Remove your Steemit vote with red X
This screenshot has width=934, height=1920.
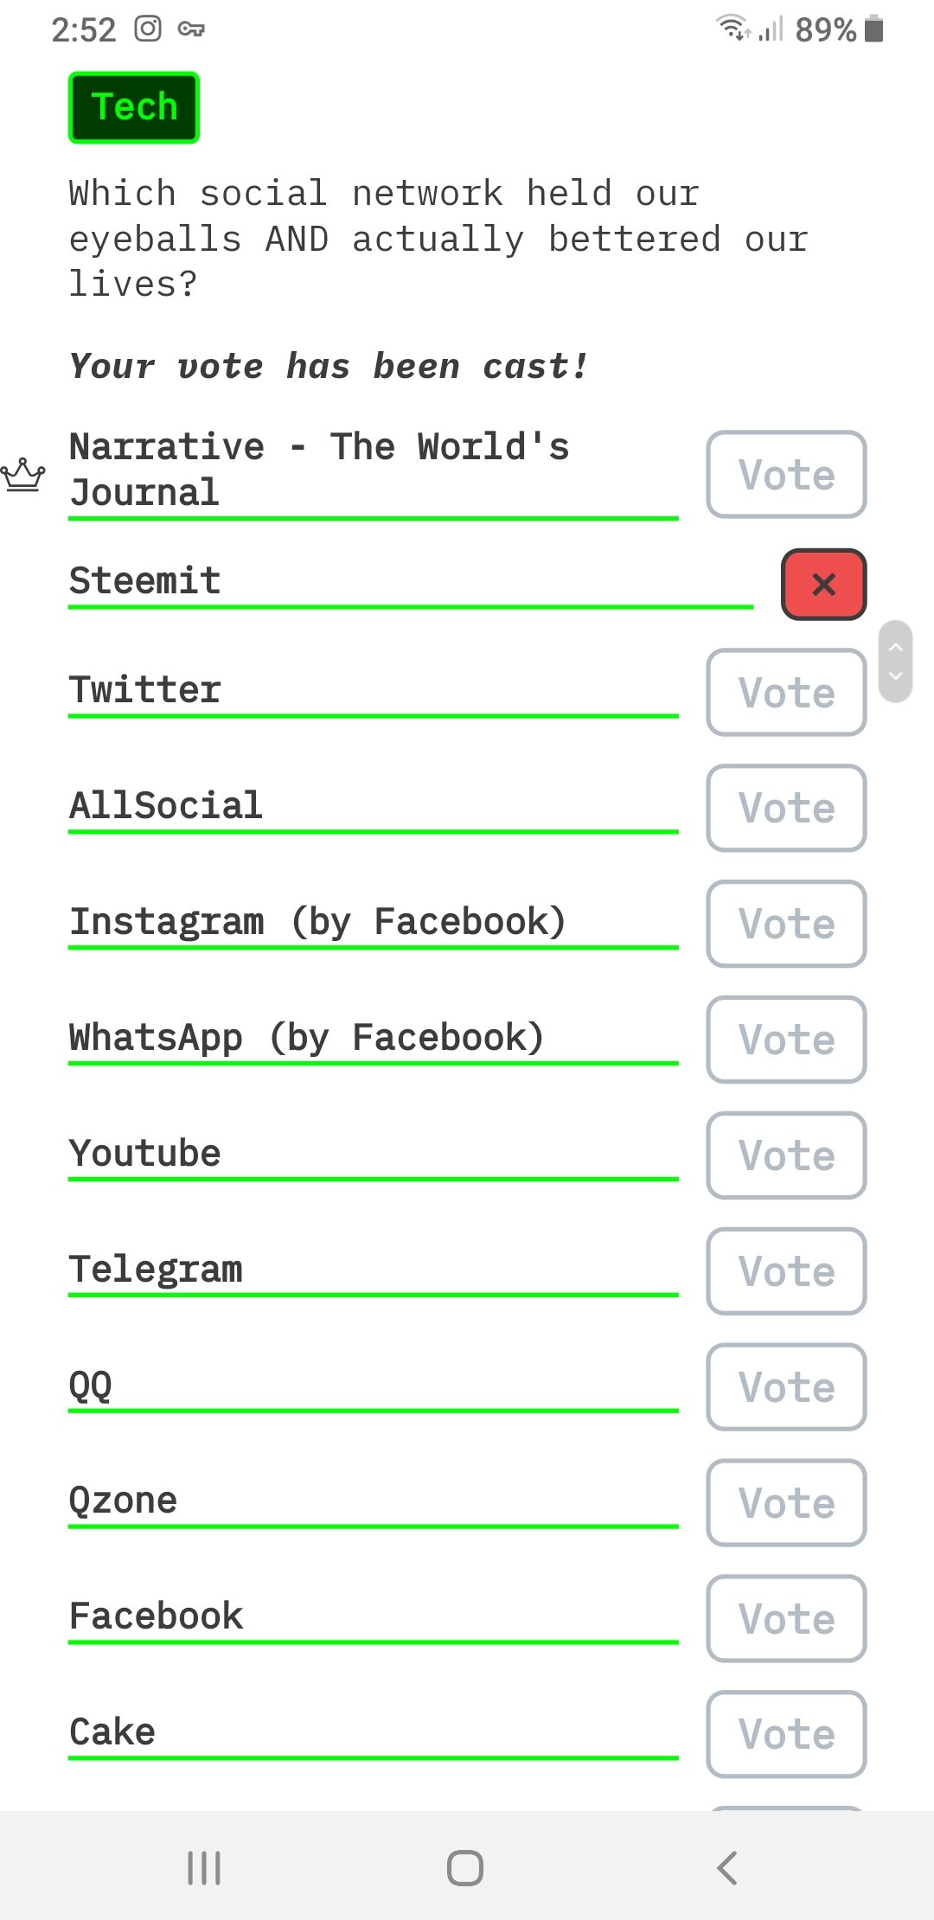pos(823,585)
